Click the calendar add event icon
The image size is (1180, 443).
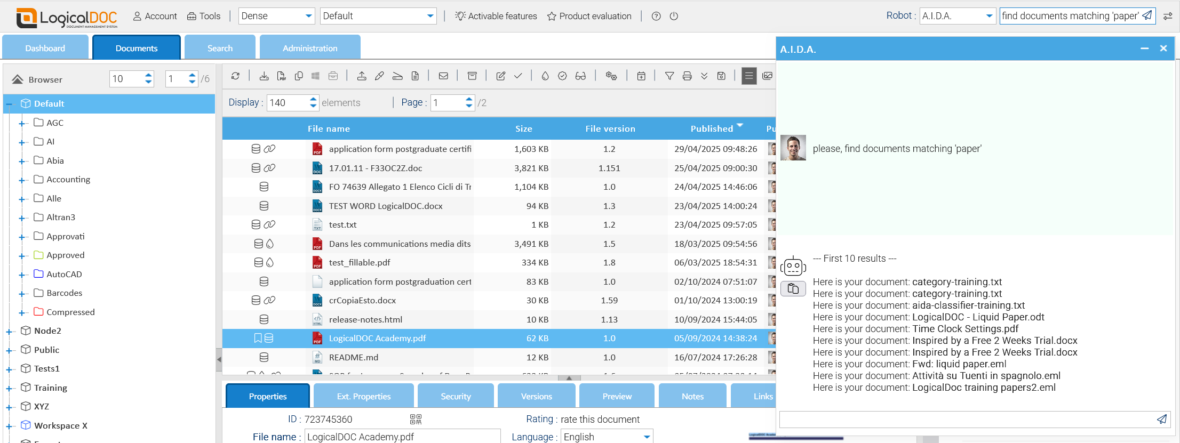tap(641, 76)
